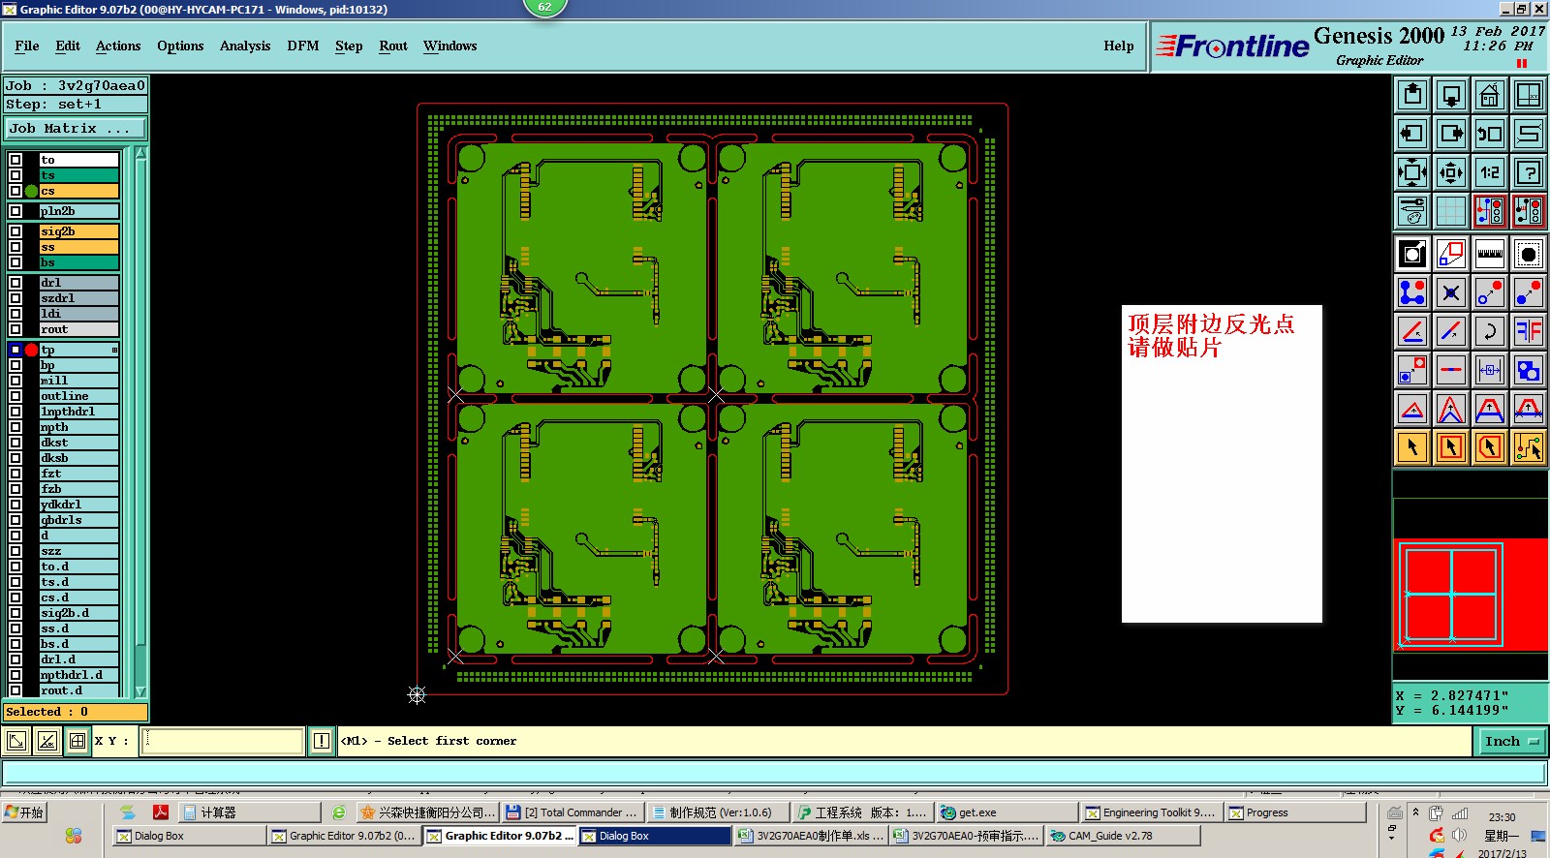The image size is (1550, 858).
Task: Select the dimension width tool icon
Action: click(x=1490, y=370)
